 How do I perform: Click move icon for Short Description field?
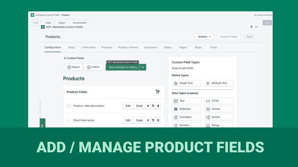point(153,120)
